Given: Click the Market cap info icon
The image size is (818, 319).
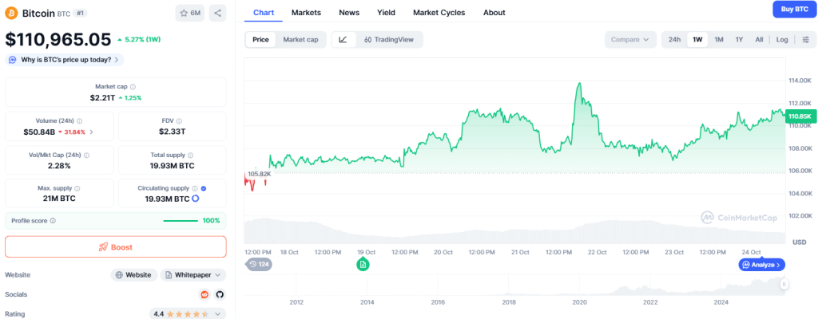Looking at the screenshot, I should point(133,87).
